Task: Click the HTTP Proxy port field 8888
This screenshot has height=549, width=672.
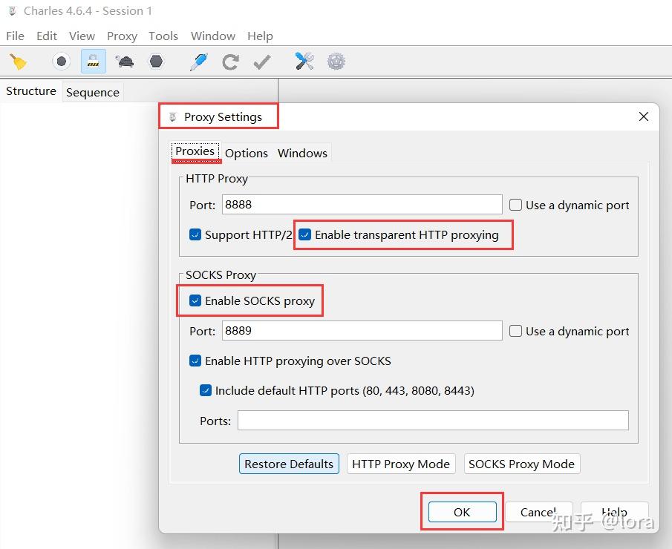Action: [x=362, y=205]
